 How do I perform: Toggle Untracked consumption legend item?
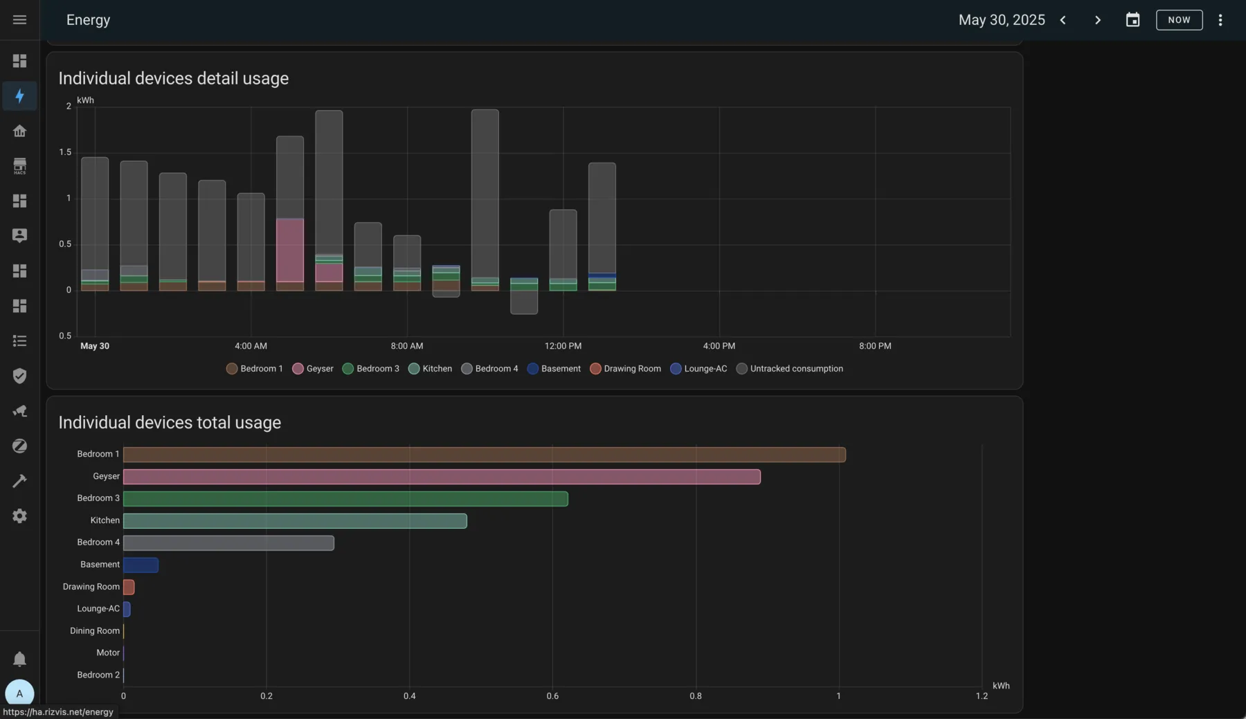click(790, 369)
